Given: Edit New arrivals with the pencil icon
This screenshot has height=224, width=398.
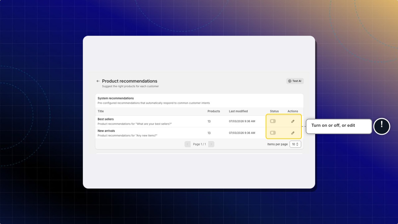Looking at the screenshot, I should click(x=293, y=133).
